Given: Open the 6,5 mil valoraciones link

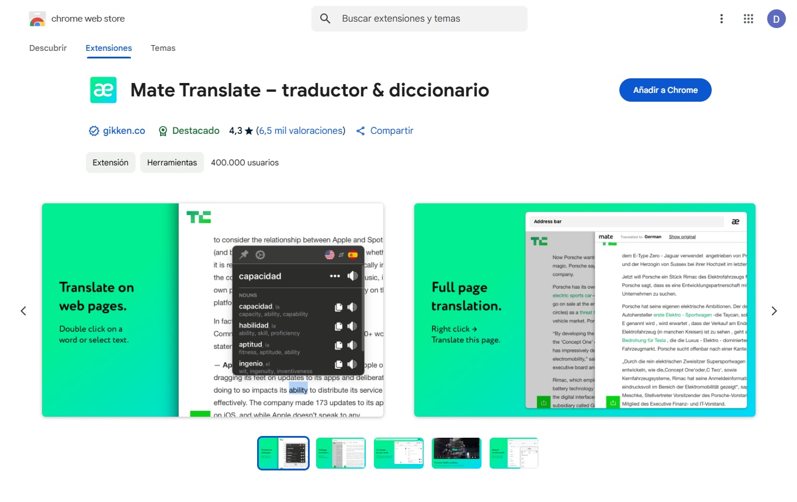Looking at the screenshot, I should [x=301, y=131].
